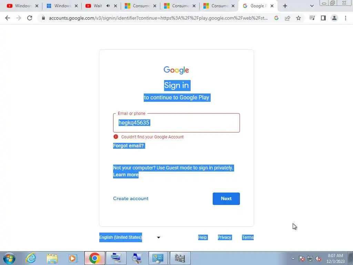Click Create account
This screenshot has width=353, height=265.
131,198
